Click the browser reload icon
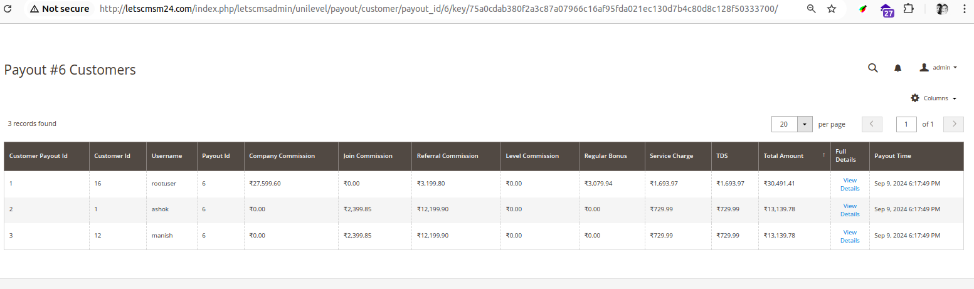The image size is (974, 289). (x=8, y=9)
